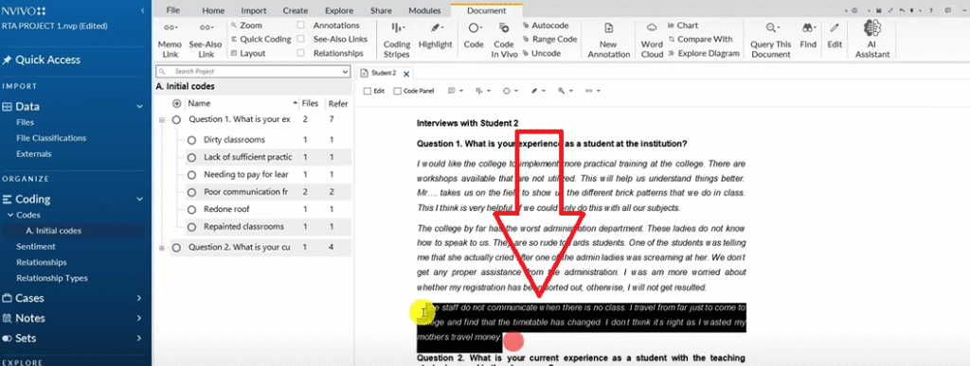Collapse the Data section in sidebar

pos(140,107)
